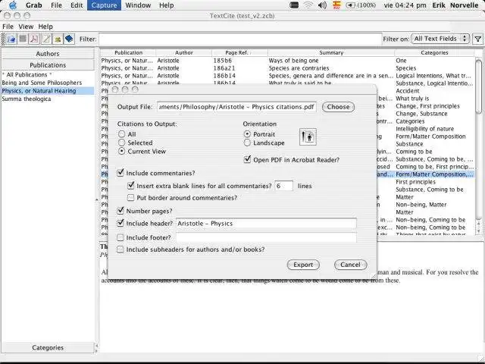Click the 186a21 page reference cell

click(239, 68)
